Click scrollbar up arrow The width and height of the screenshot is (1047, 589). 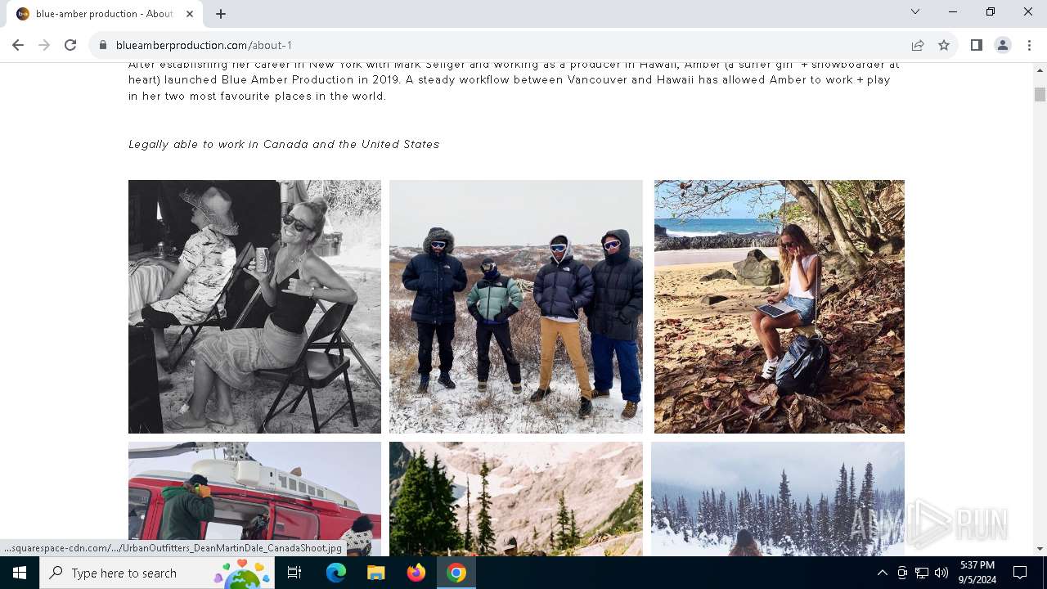tap(1040, 70)
